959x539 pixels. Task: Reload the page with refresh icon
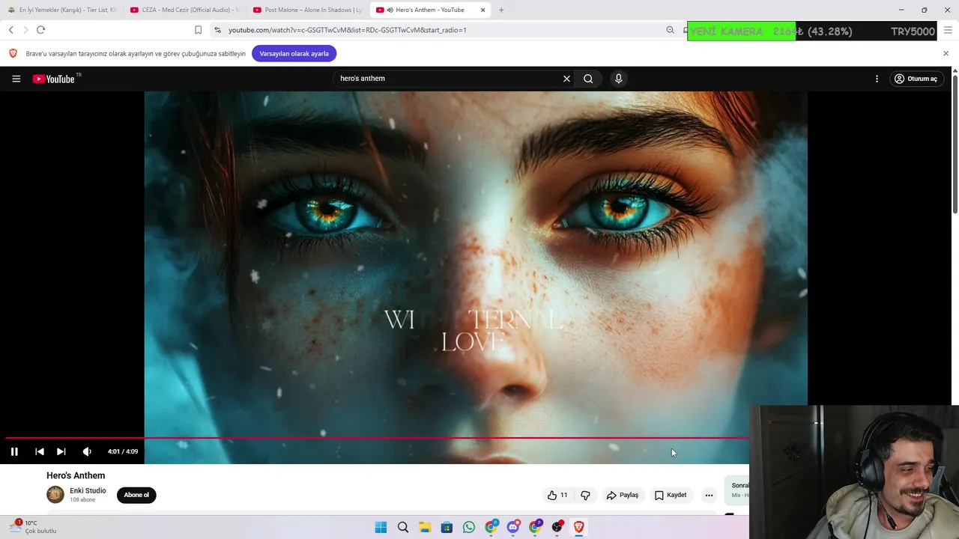pos(41,30)
